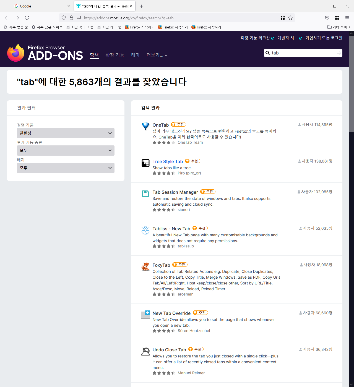Select the 탐색 navigation item
354x387 pixels.
94,55
